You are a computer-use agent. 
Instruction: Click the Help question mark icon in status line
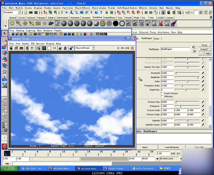pos(101,13)
